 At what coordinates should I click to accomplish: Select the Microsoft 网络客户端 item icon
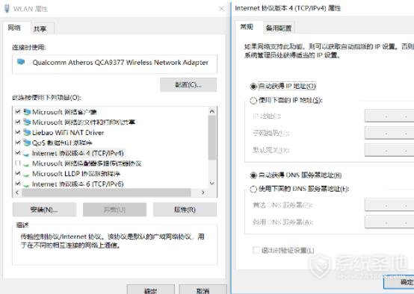(27, 112)
